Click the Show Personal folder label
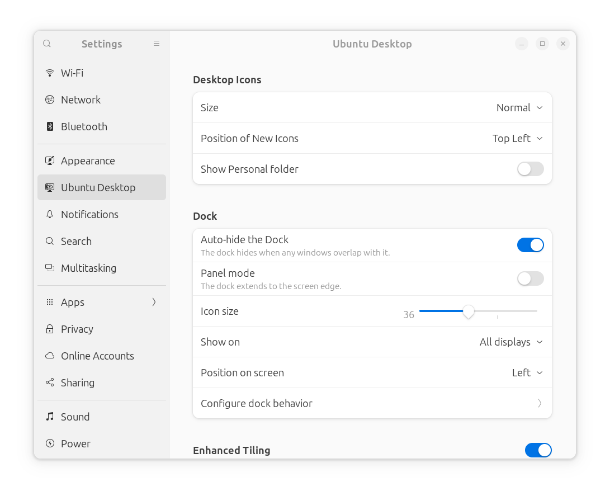Viewport: 610px width, 496px height. click(249, 169)
